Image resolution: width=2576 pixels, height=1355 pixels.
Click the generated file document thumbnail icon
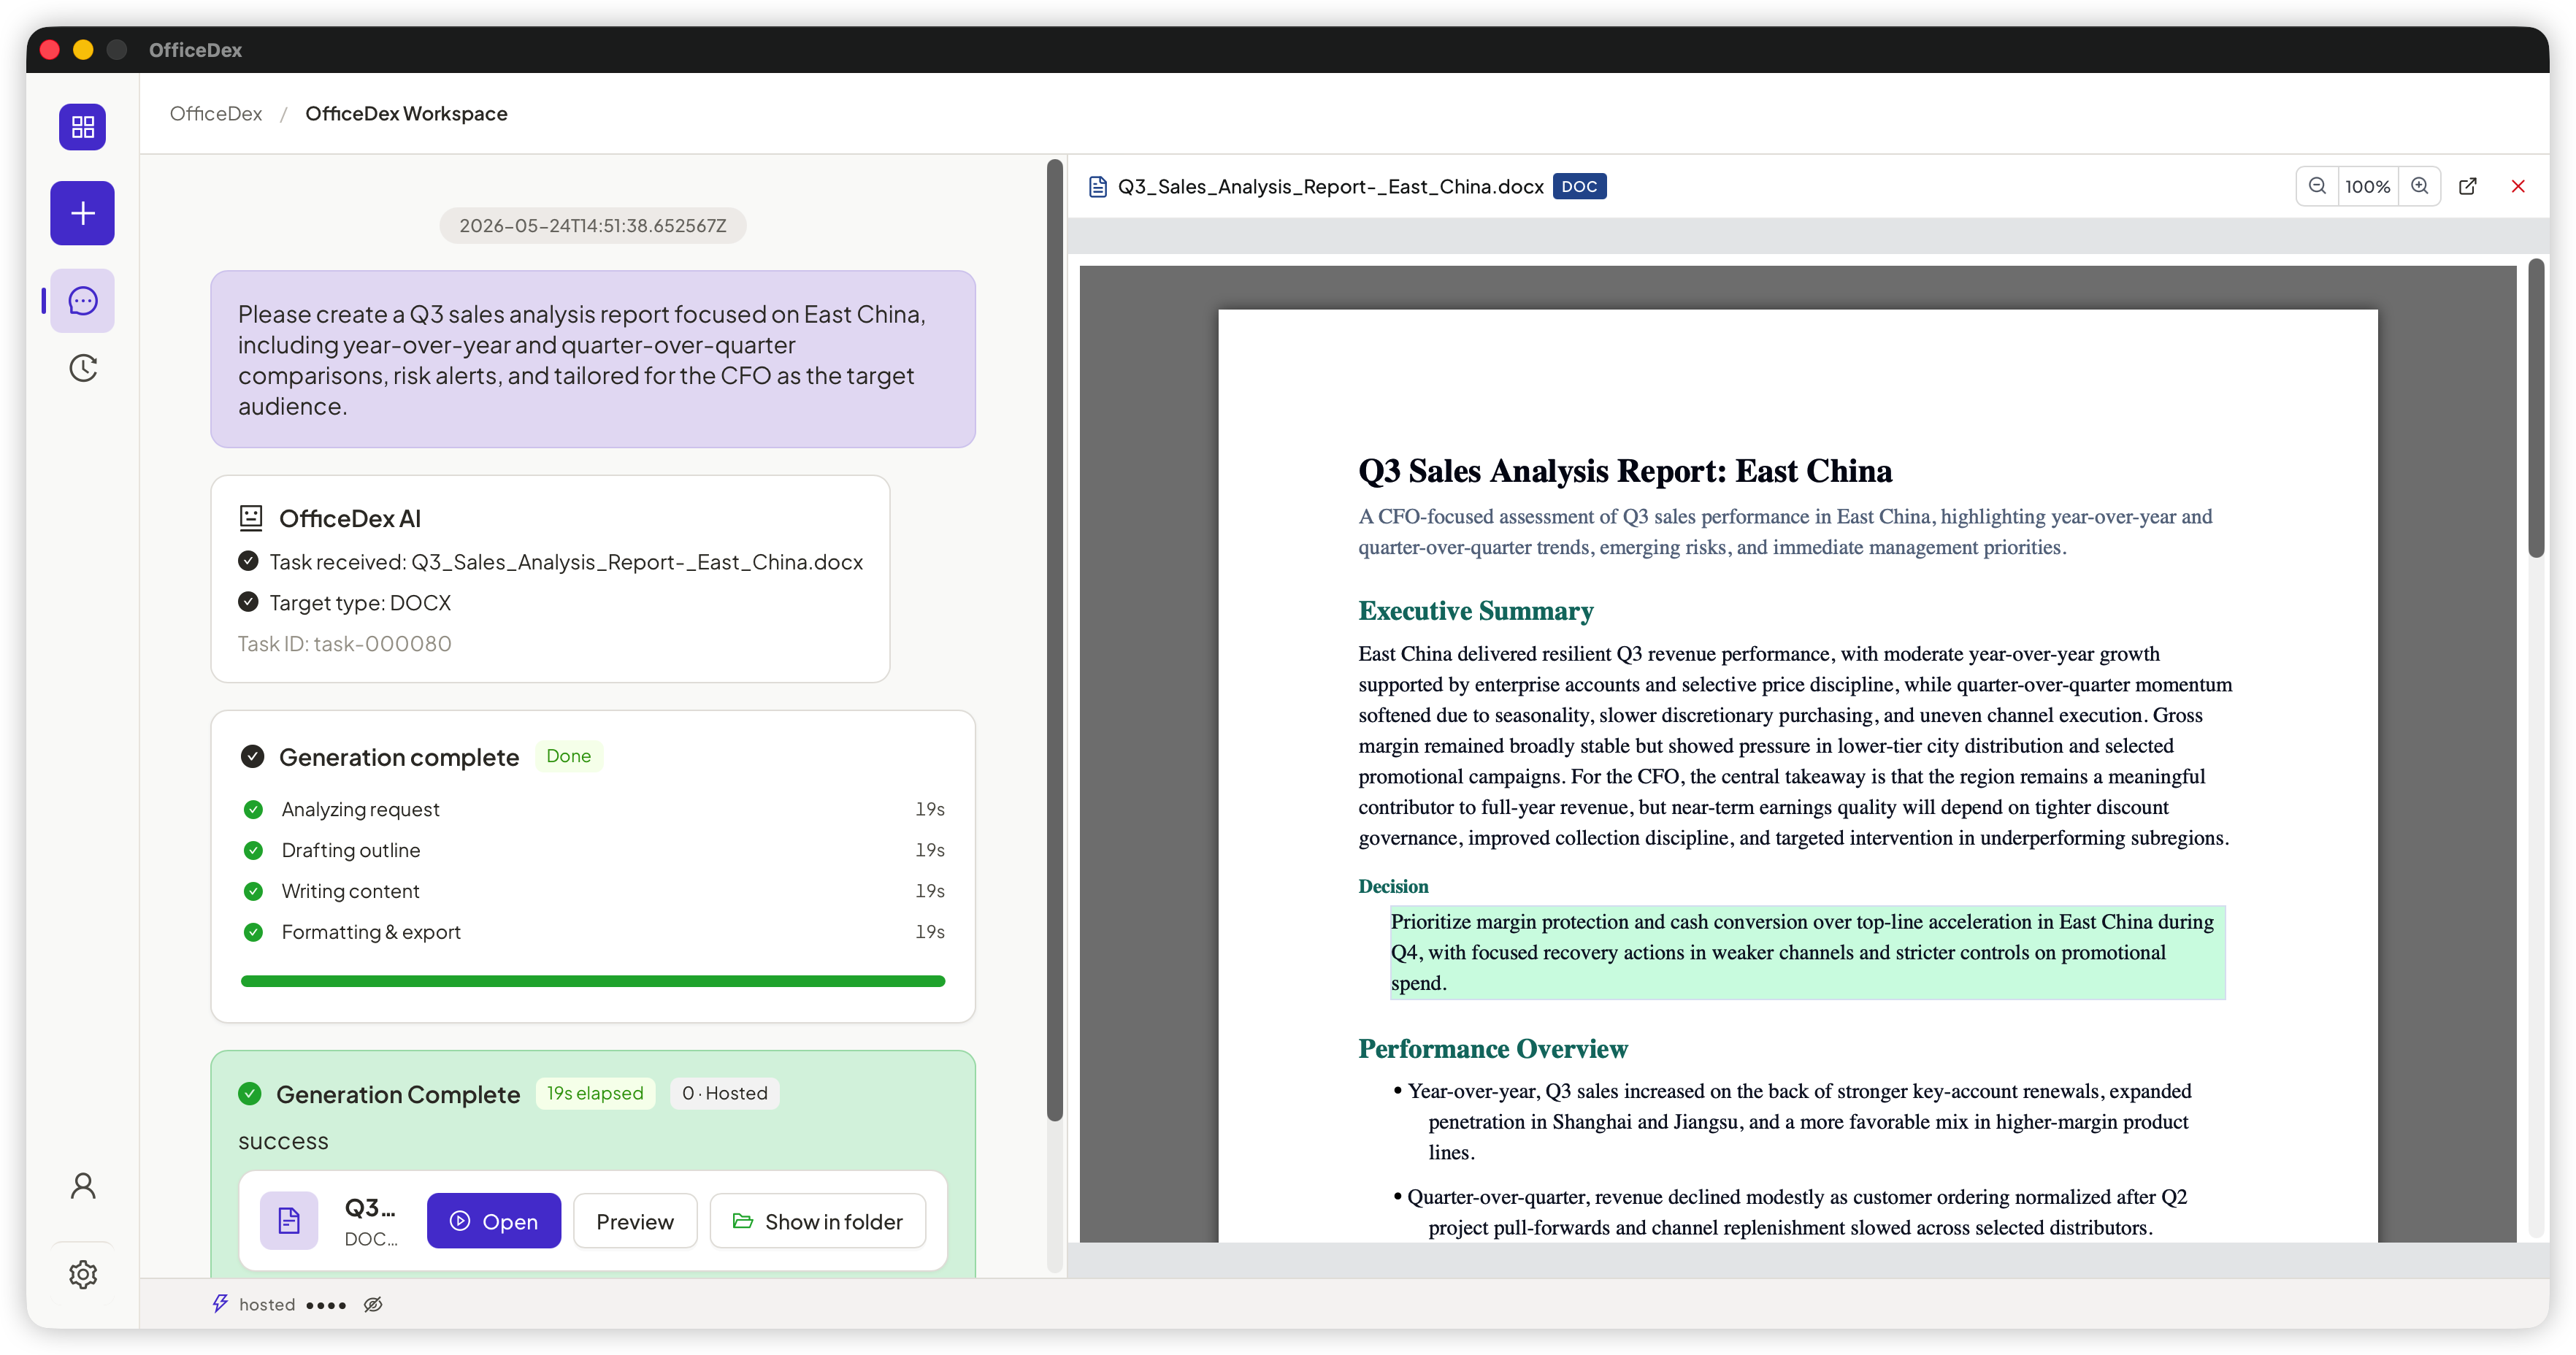pos(289,1221)
